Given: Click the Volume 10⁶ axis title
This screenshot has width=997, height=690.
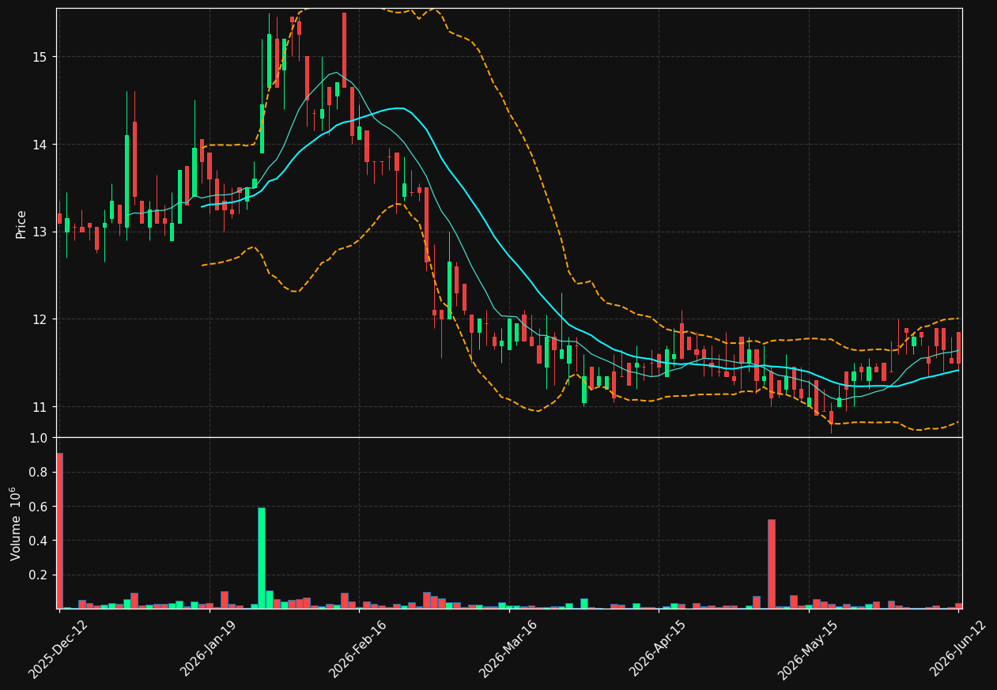Looking at the screenshot, I should coord(16,523).
